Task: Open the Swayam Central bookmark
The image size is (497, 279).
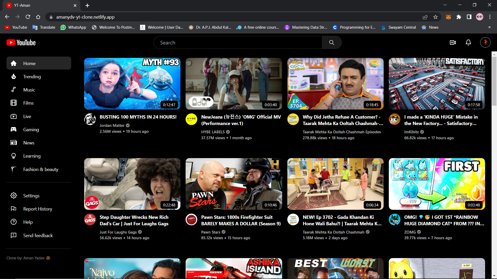Action: click(399, 27)
